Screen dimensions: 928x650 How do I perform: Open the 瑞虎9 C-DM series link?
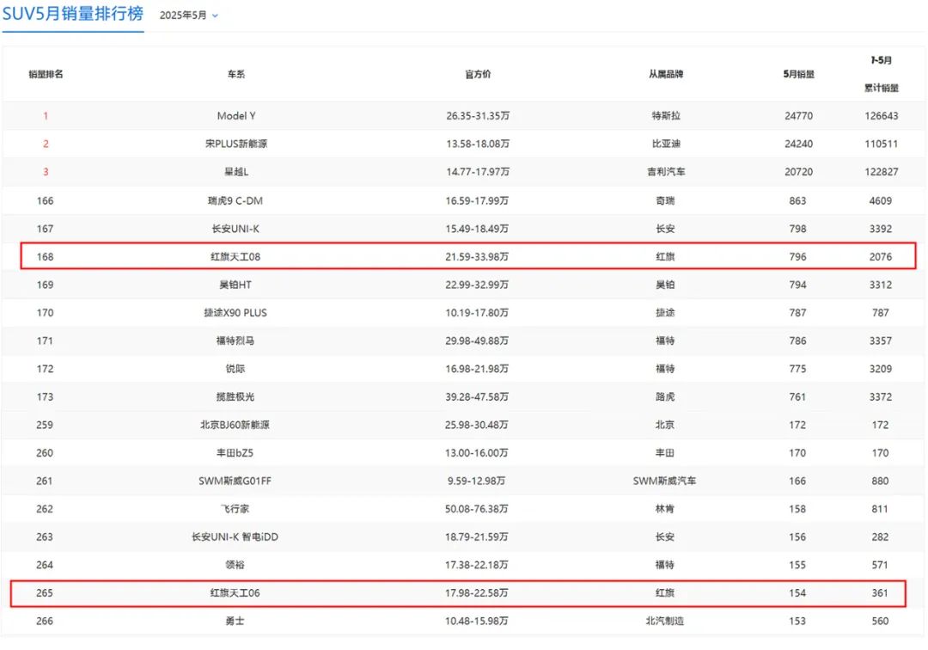tap(235, 200)
